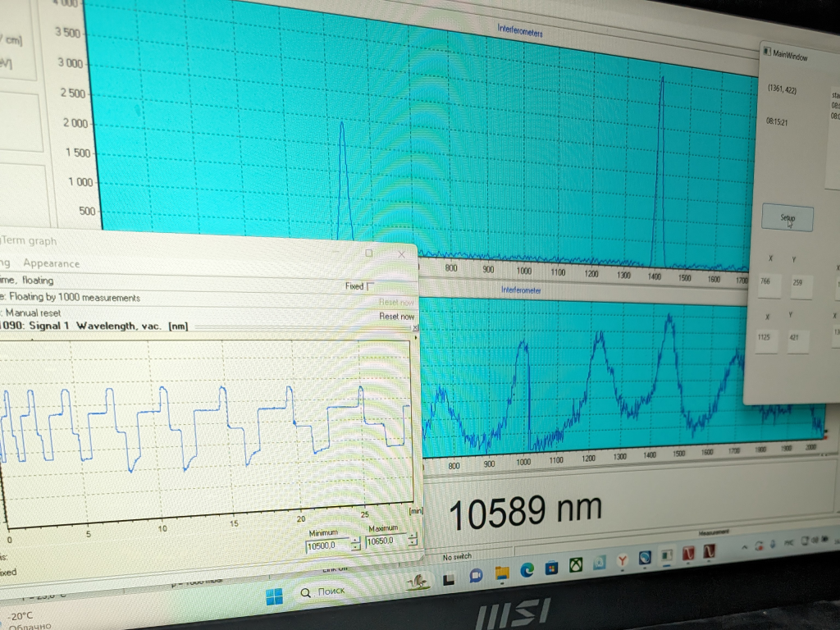The image size is (840, 630).
Task: Open the Appearance menu in LongTerm graph
Action: pyautogui.click(x=52, y=263)
